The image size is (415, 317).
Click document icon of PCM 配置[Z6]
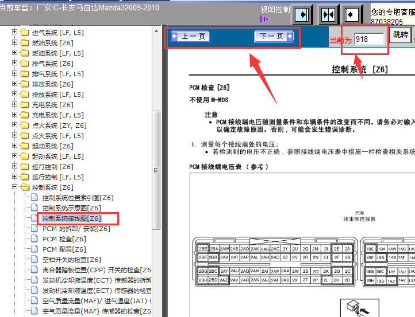(34, 249)
